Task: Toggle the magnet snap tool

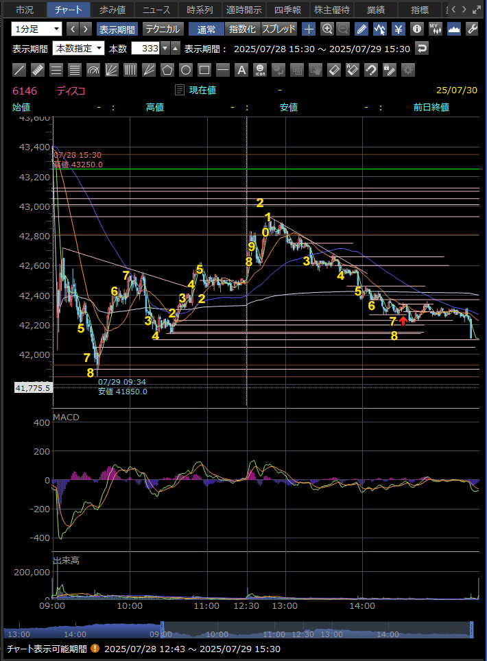Action: (x=371, y=70)
